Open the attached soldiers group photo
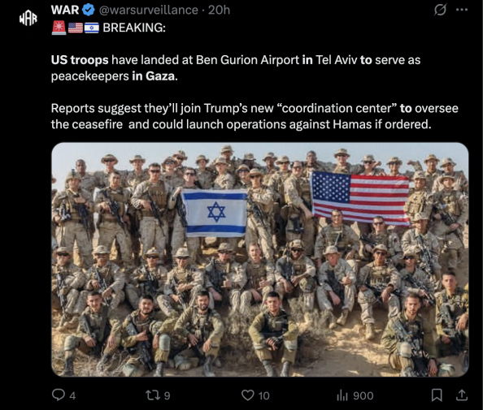This screenshot has height=410, width=483. click(260, 260)
